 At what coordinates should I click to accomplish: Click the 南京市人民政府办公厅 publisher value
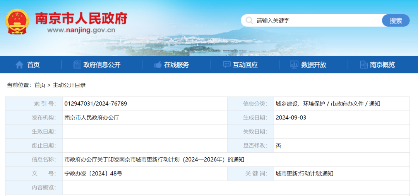tap(92, 118)
